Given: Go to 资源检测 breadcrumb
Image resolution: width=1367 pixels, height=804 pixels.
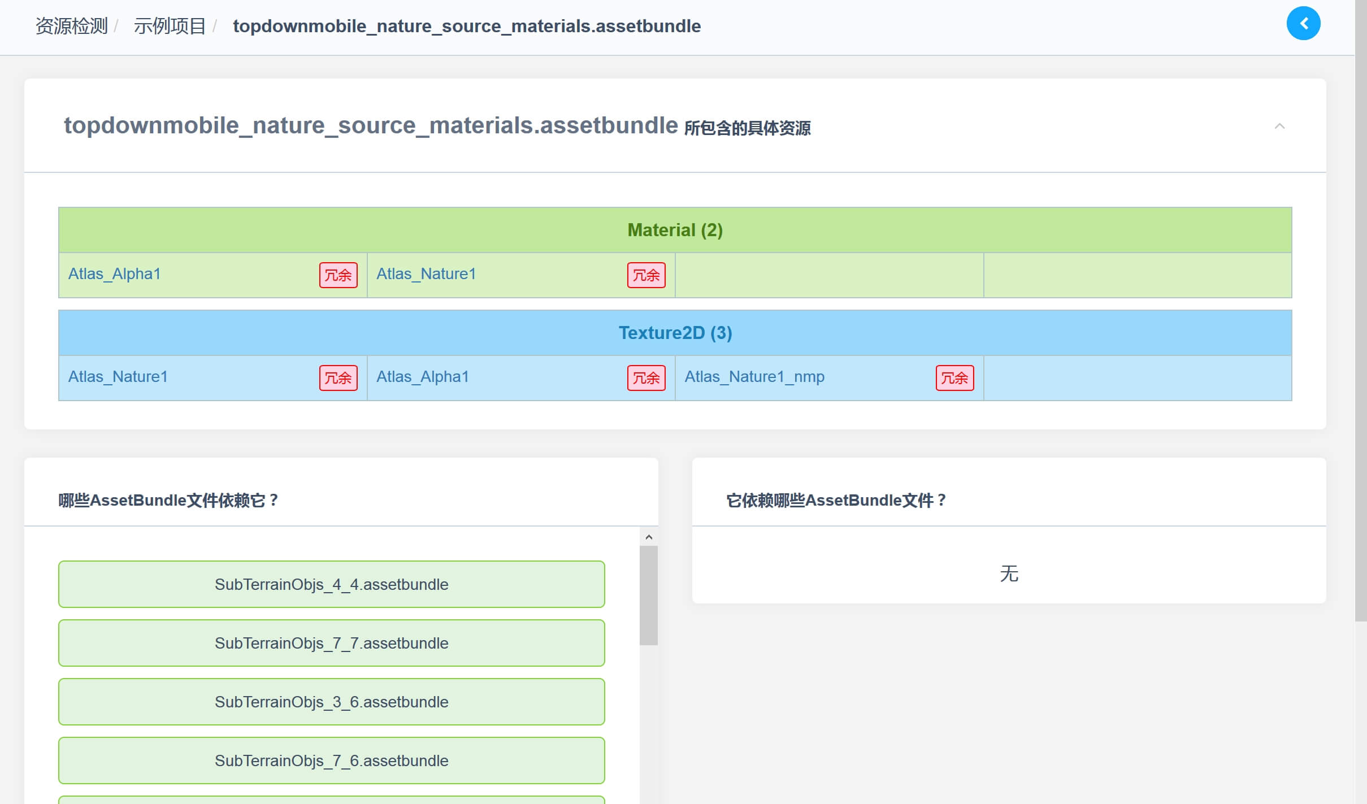Looking at the screenshot, I should click(71, 26).
